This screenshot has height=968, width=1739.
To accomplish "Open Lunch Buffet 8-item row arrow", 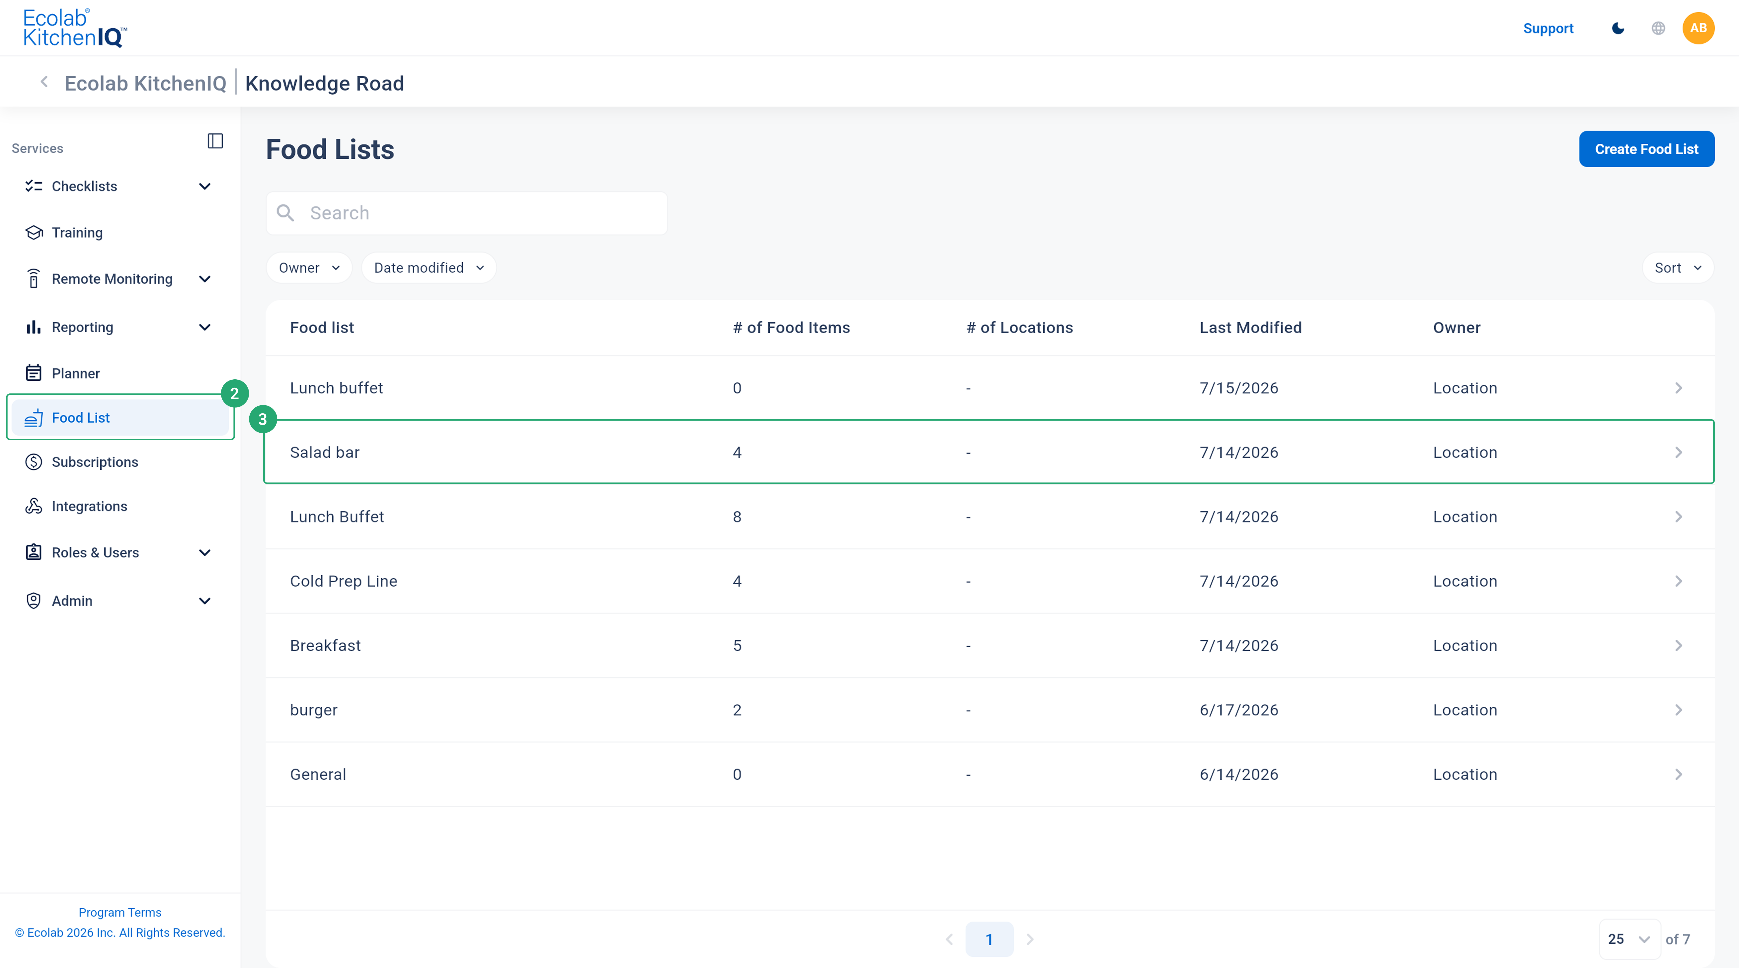I will [x=1678, y=517].
